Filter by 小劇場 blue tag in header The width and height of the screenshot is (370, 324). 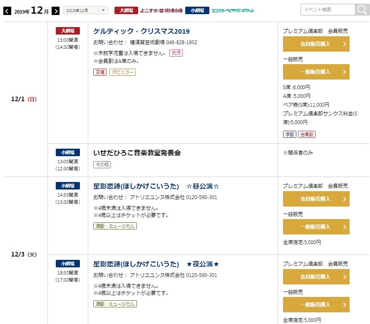197,10
